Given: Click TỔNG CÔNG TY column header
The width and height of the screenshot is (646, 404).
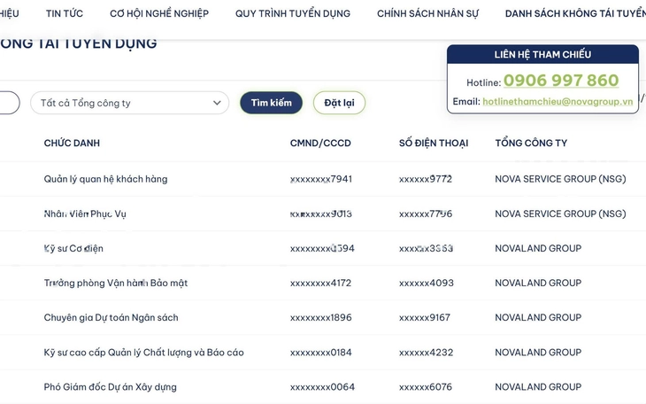Looking at the screenshot, I should click(x=531, y=144).
